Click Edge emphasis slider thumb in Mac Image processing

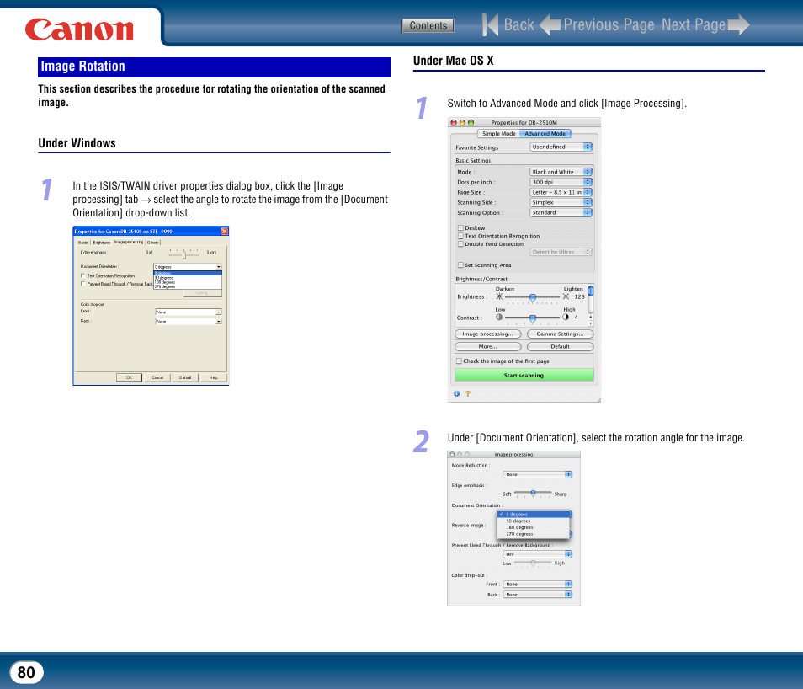533,494
